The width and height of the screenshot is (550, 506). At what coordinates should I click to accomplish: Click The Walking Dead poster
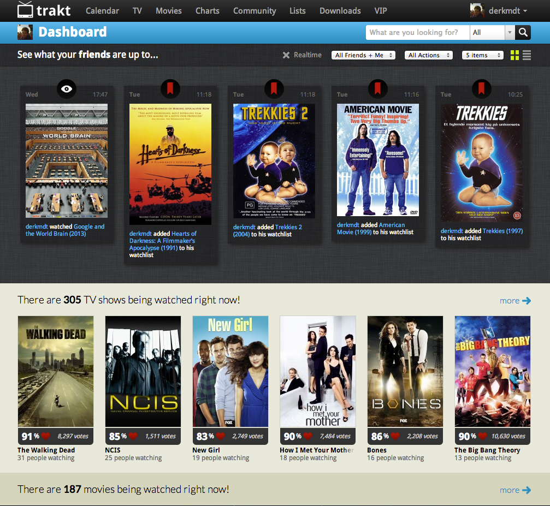[x=56, y=371]
